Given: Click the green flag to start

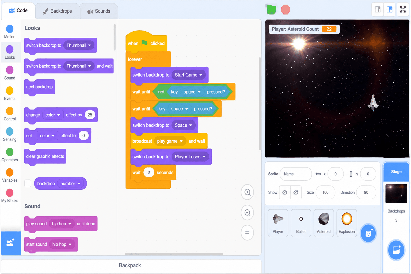Looking at the screenshot, I should tap(271, 10).
